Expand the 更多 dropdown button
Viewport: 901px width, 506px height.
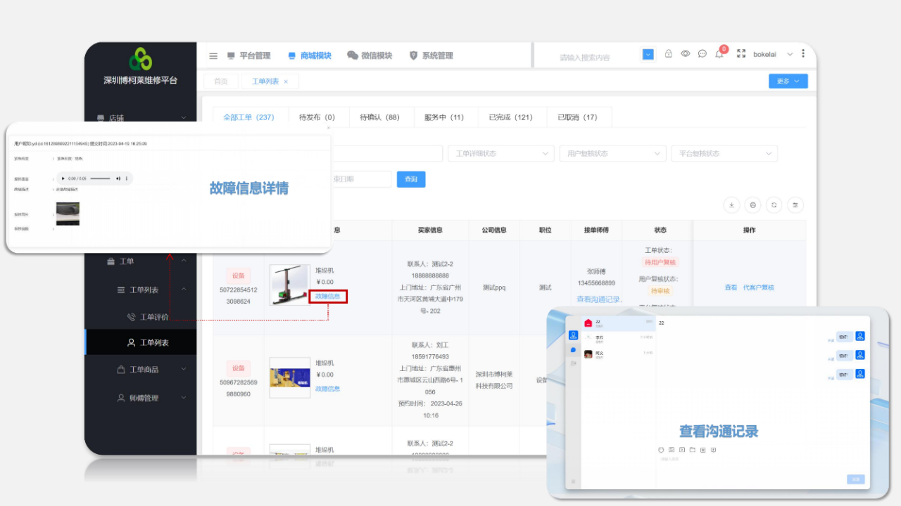pos(788,82)
